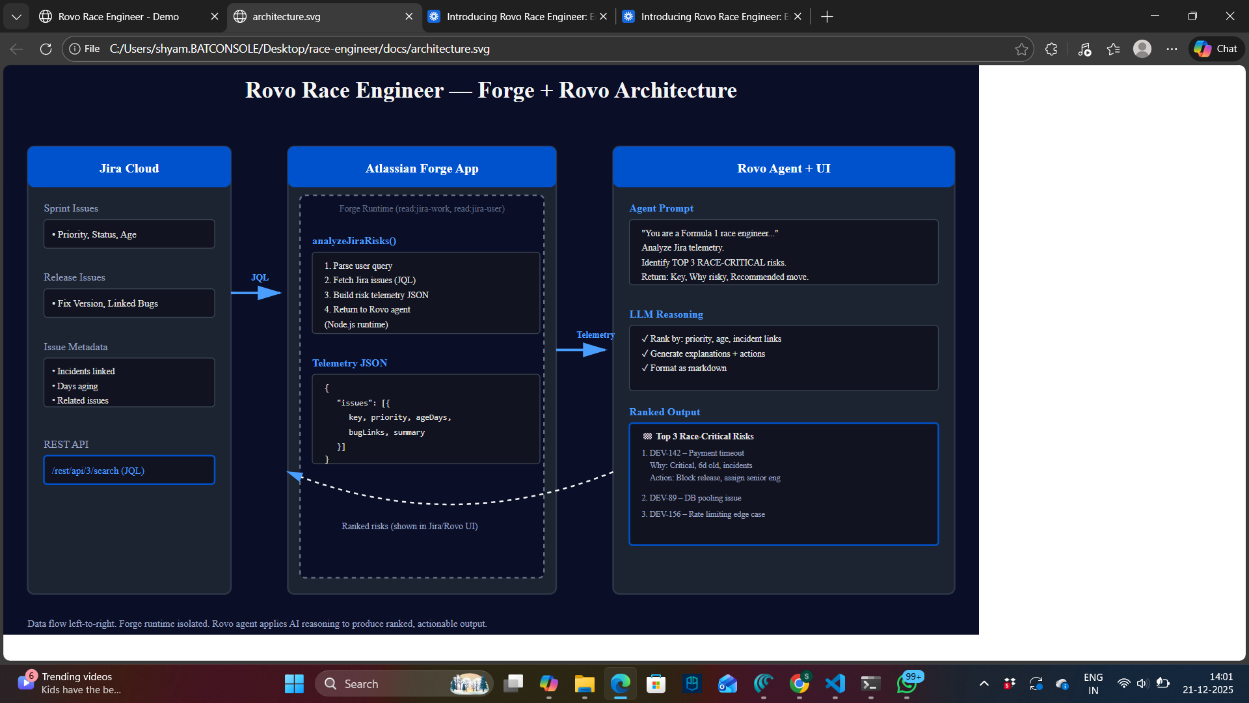Open the user profile avatar
This screenshot has height=703, width=1249.
(1142, 49)
